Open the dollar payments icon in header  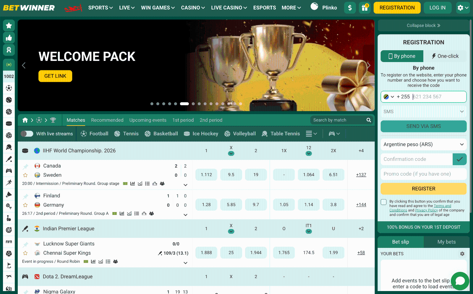coord(350,8)
